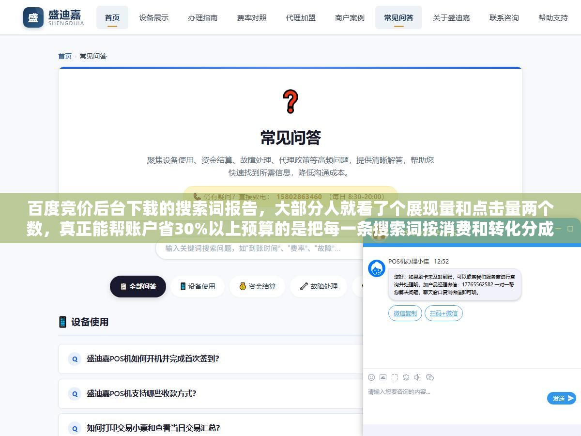Click the Q icon beside 支持哪些收款方式
Image resolution: width=581 pixels, height=436 pixels.
(x=75, y=394)
